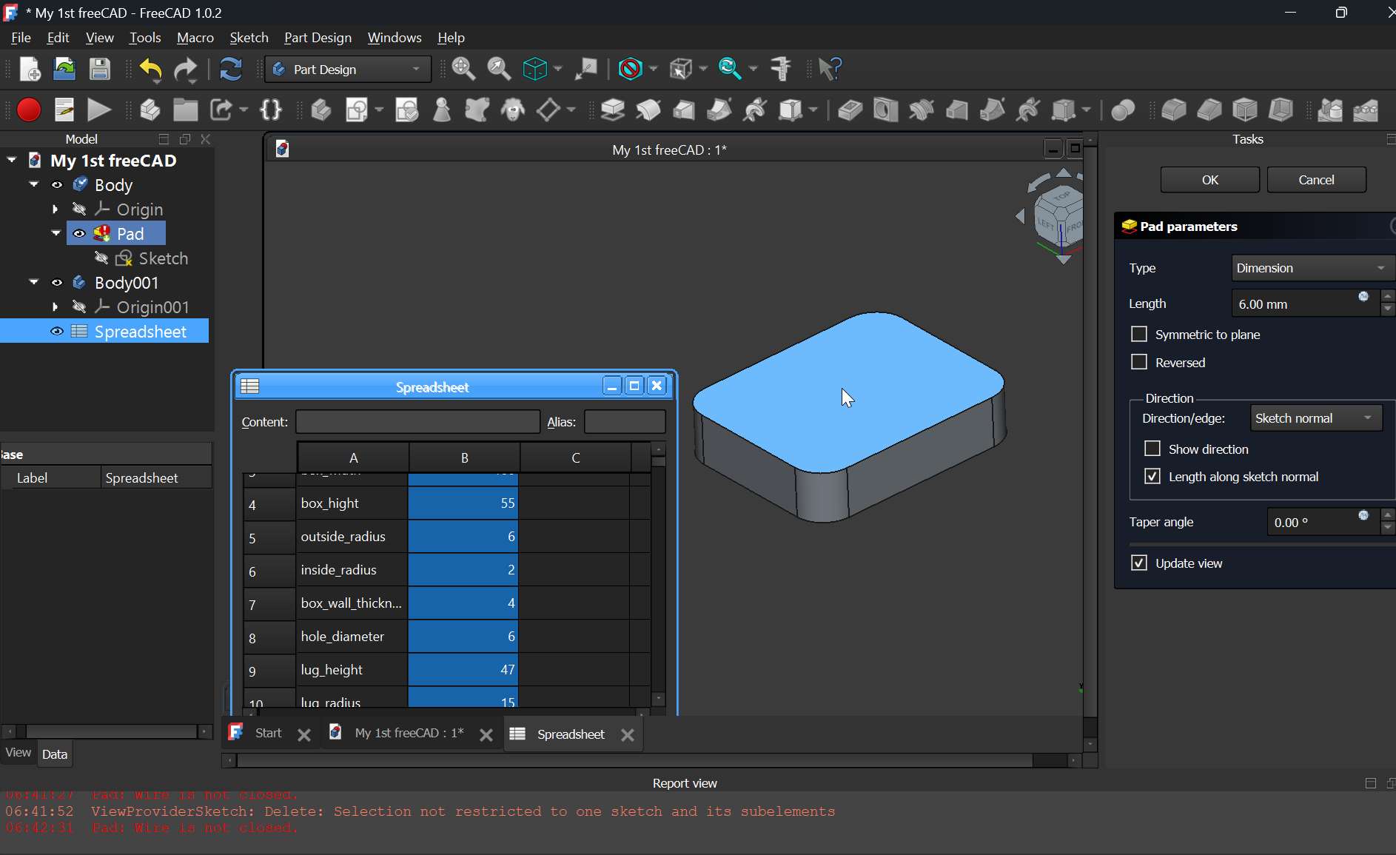
Task: Click the Boolean operation icon
Action: tap(1123, 110)
